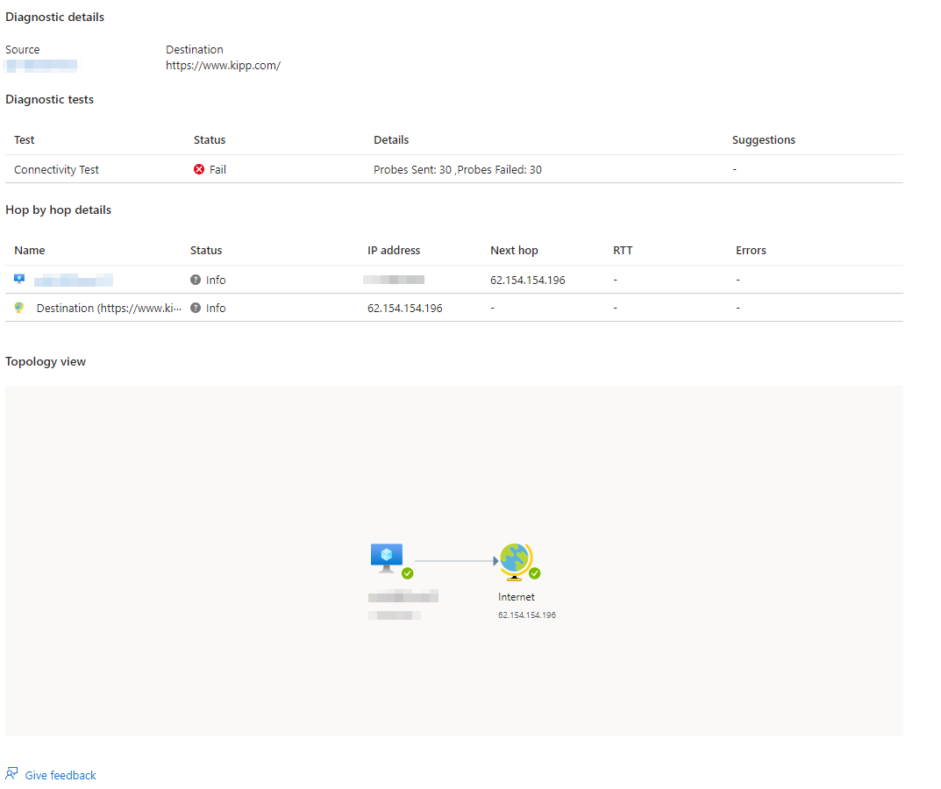Click the Hop by hop details heading
The image size is (941, 789).
pyautogui.click(x=58, y=210)
